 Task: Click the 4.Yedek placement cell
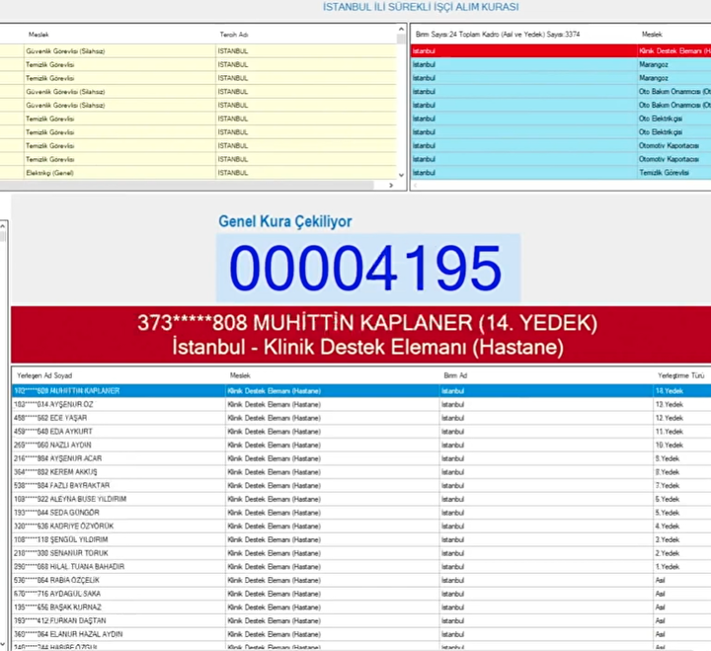coord(682,527)
